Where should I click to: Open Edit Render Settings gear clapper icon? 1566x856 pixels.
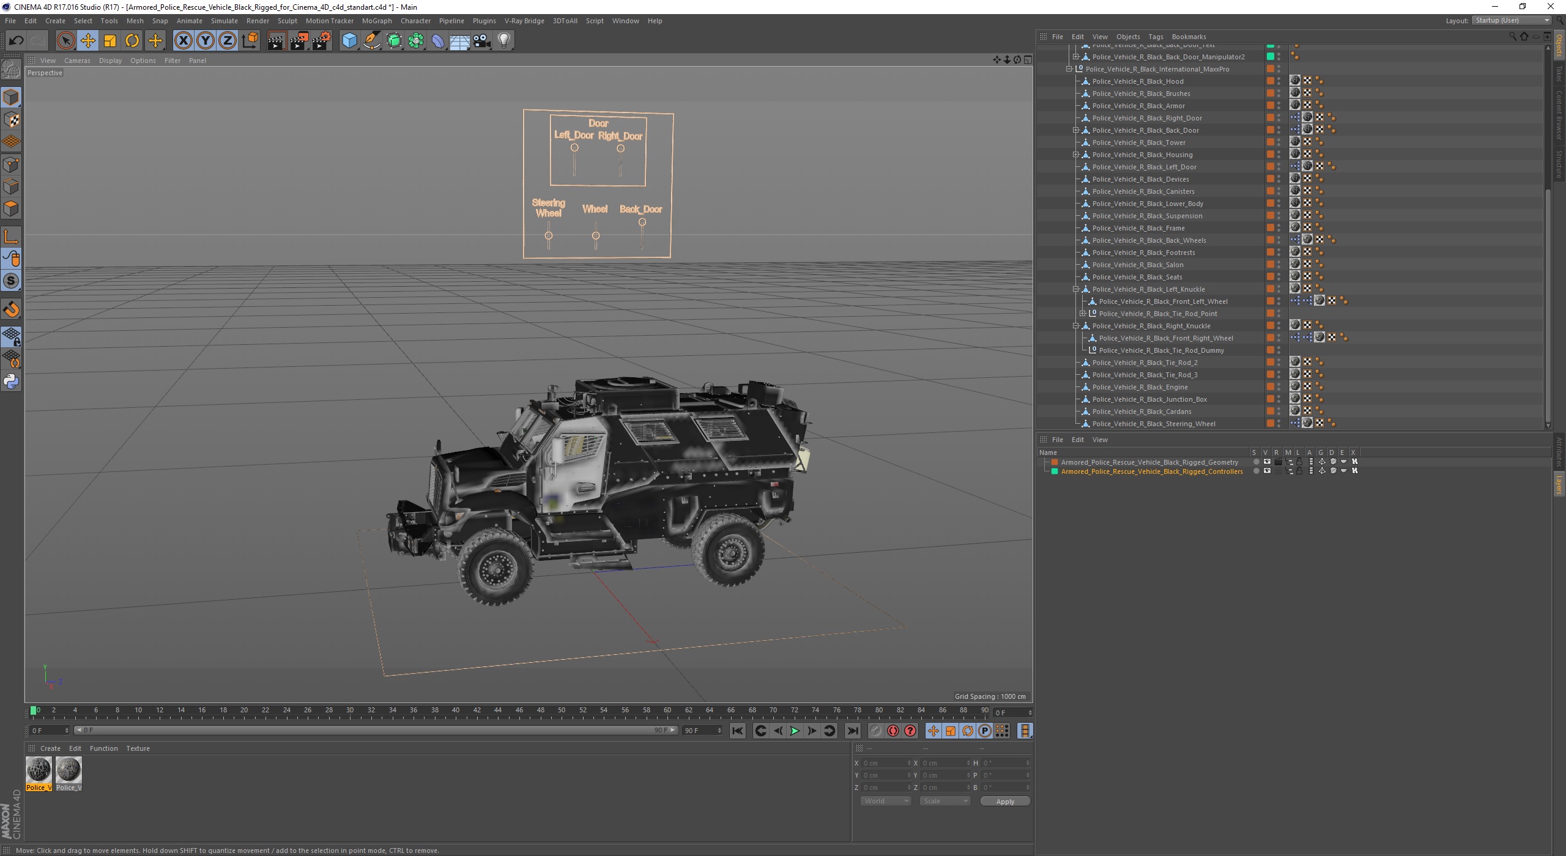(x=322, y=41)
